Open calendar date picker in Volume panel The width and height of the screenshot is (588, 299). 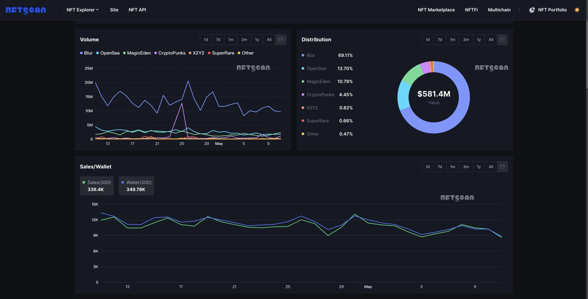281,40
